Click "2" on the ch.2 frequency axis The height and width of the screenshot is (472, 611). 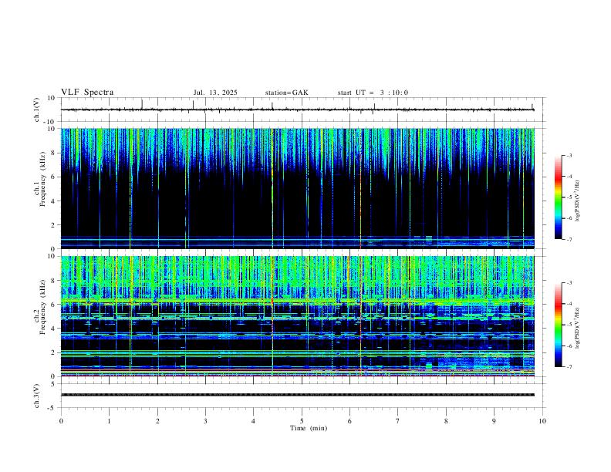coord(54,352)
